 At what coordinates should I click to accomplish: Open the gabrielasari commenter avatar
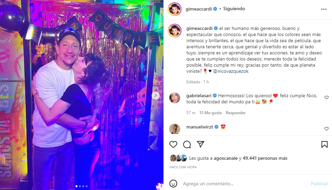(x=175, y=98)
